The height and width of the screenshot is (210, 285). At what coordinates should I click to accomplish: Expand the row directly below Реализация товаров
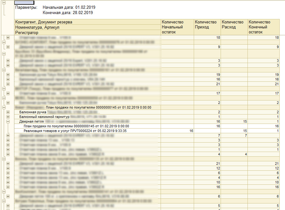point(8,136)
